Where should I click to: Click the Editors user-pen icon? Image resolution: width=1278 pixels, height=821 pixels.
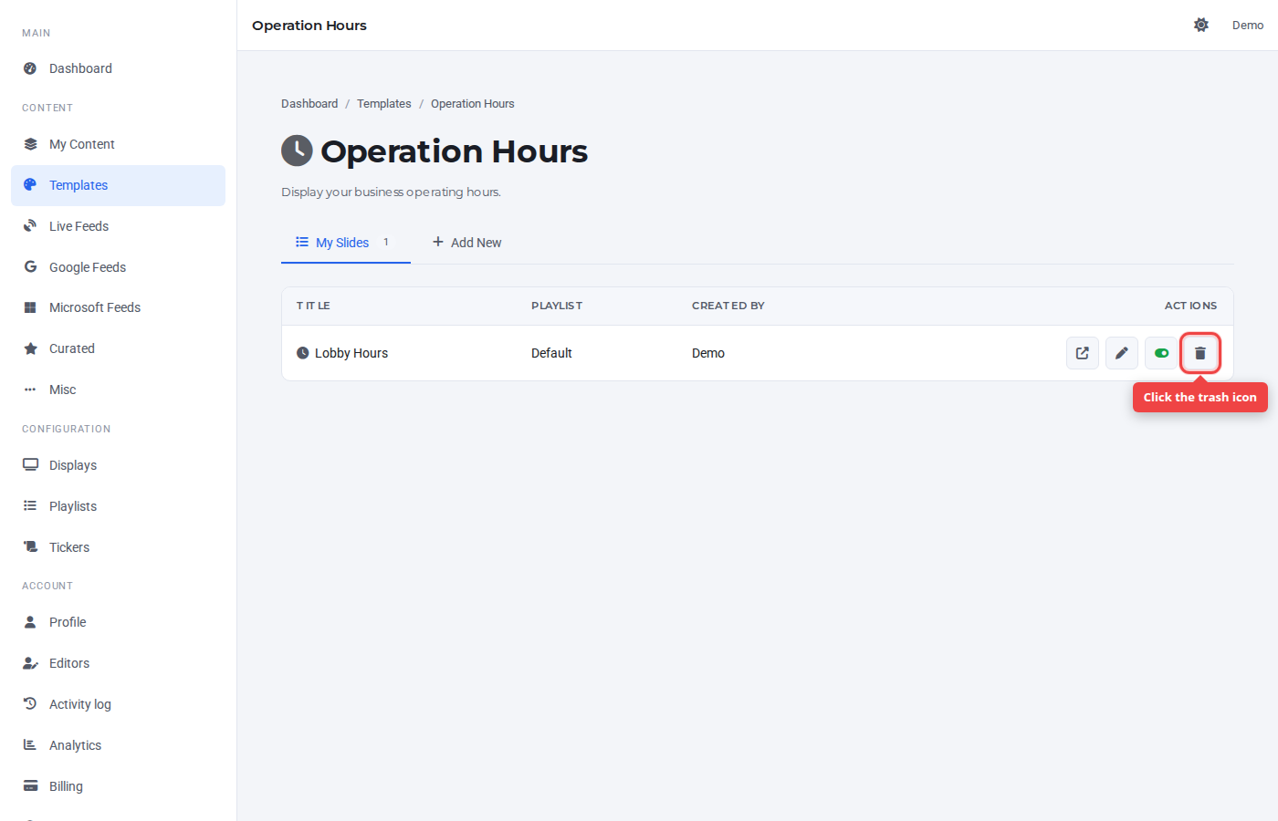point(30,663)
